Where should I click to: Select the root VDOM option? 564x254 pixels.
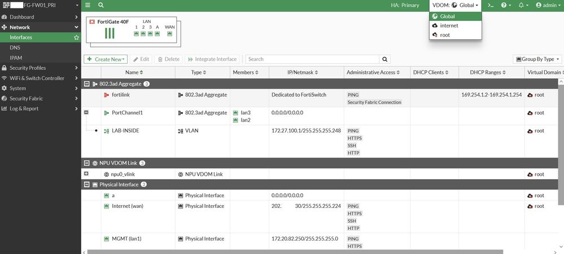(445, 35)
